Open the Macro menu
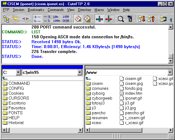 tap(99, 10)
